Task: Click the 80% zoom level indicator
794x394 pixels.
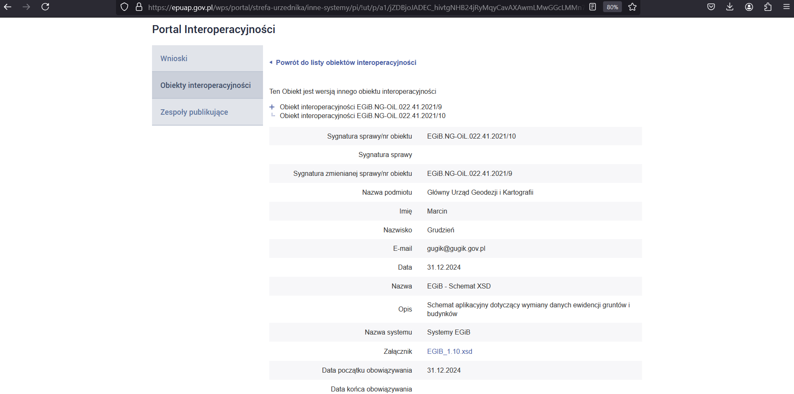Action: pyautogui.click(x=612, y=7)
